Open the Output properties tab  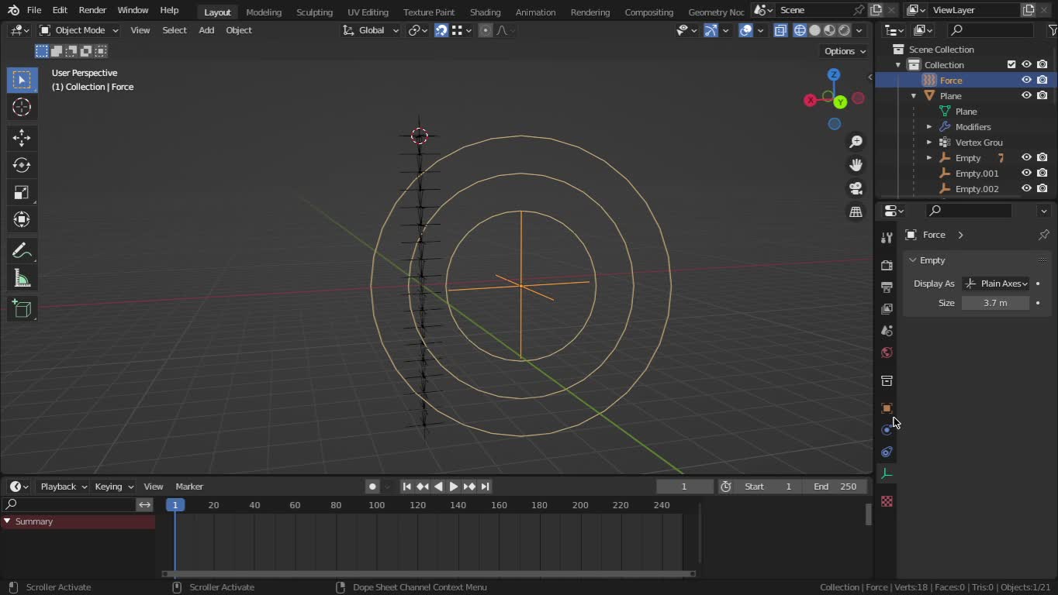(x=887, y=287)
